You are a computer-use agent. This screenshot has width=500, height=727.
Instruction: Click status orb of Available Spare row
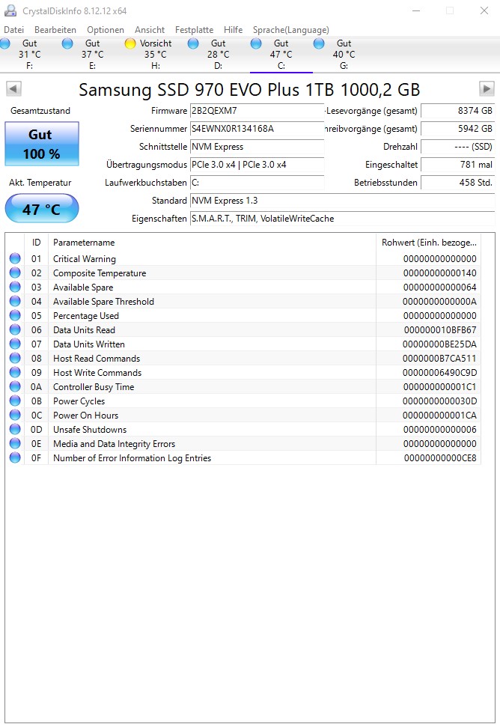click(x=15, y=287)
